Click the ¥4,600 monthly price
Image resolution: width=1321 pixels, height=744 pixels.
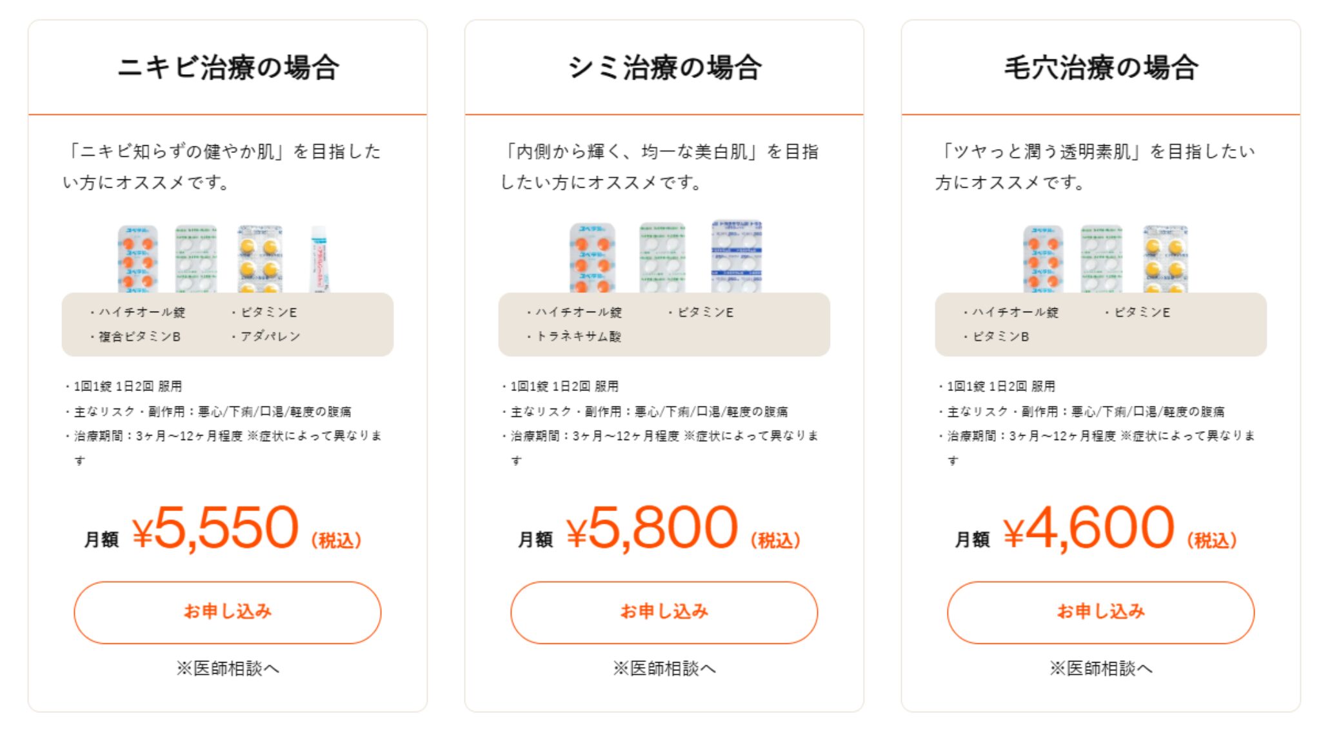1089,528
